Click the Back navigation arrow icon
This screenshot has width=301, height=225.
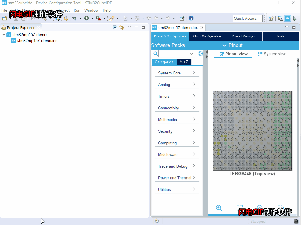[x=156, y=18]
